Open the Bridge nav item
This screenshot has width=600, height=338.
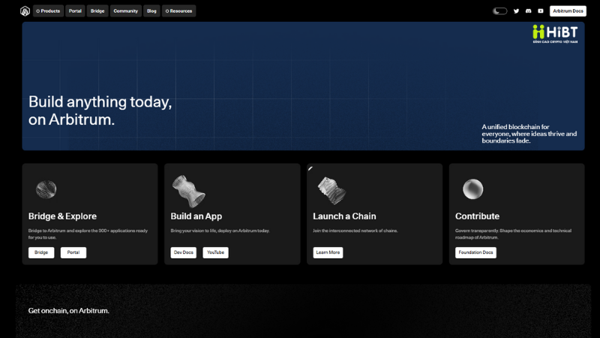[97, 11]
